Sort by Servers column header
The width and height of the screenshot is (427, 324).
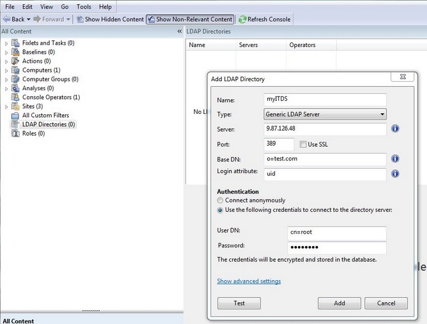pos(261,45)
